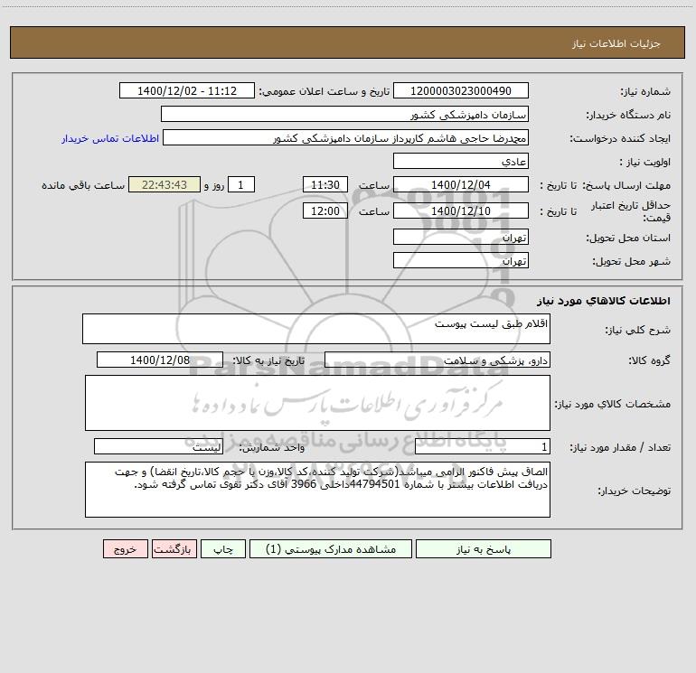Image resolution: width=696 pixels, height=673 pixels.
Task: Click the response deadline time 11:30
Action: click(x=324, y=184)
